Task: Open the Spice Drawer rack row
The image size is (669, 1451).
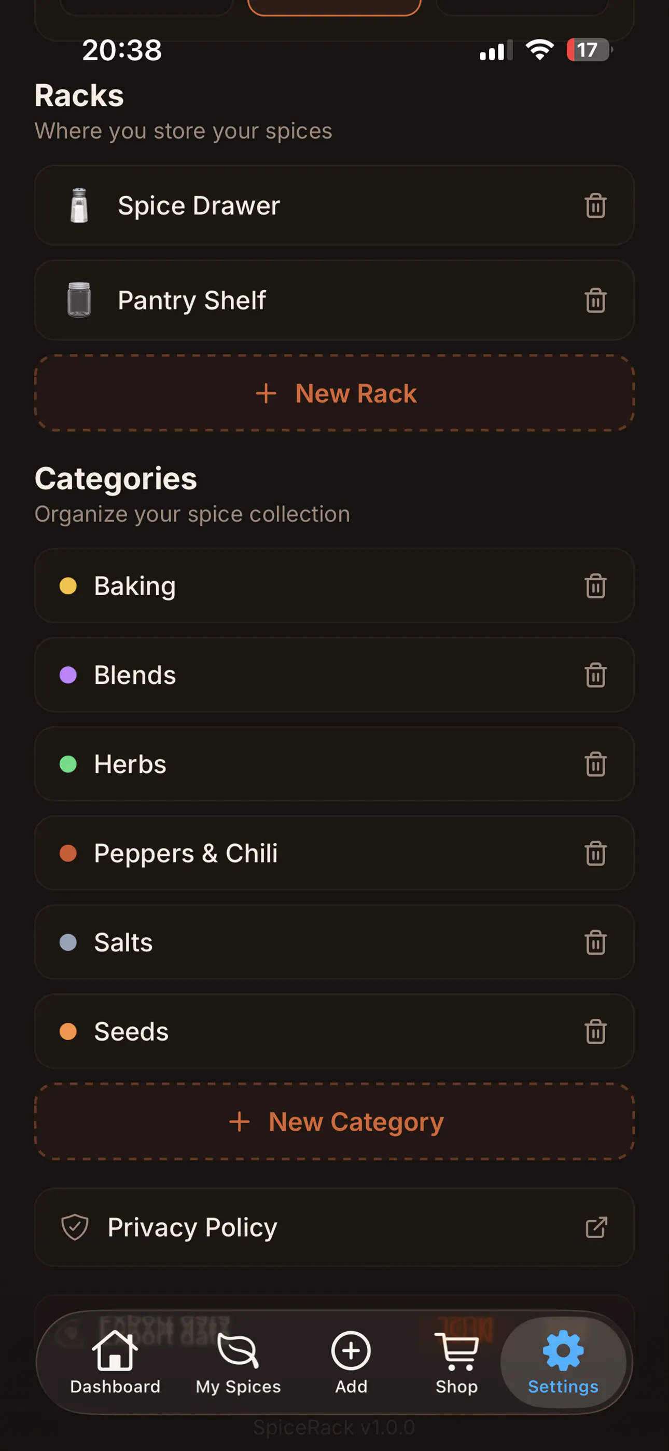Action: [335, 206]
